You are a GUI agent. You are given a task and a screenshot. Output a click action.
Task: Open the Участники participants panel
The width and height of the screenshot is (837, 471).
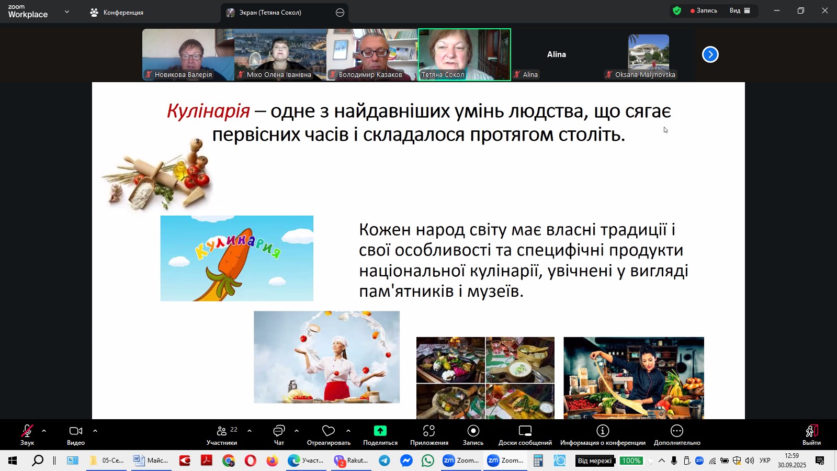pyautogui.click(x=222, y=434)
